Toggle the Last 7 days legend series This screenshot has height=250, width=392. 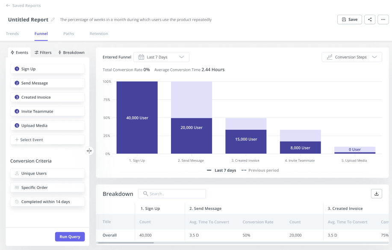tap(221, 170)
